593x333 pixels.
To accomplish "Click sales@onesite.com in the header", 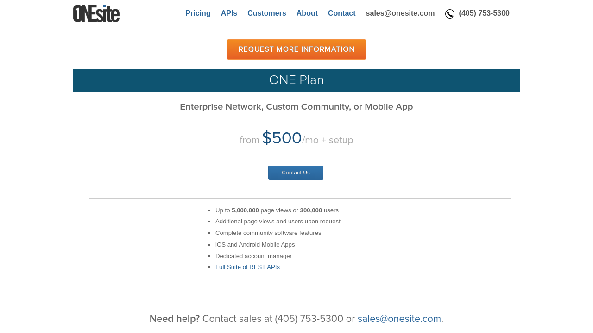I will click(x=400, y=13).
